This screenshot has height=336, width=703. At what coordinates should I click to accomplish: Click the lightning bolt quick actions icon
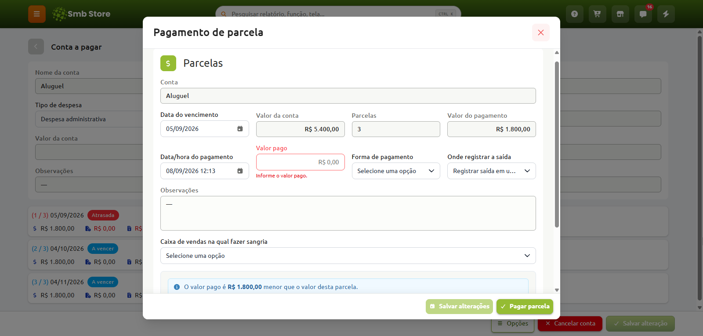pyautogui.click(x=666, y=14)
